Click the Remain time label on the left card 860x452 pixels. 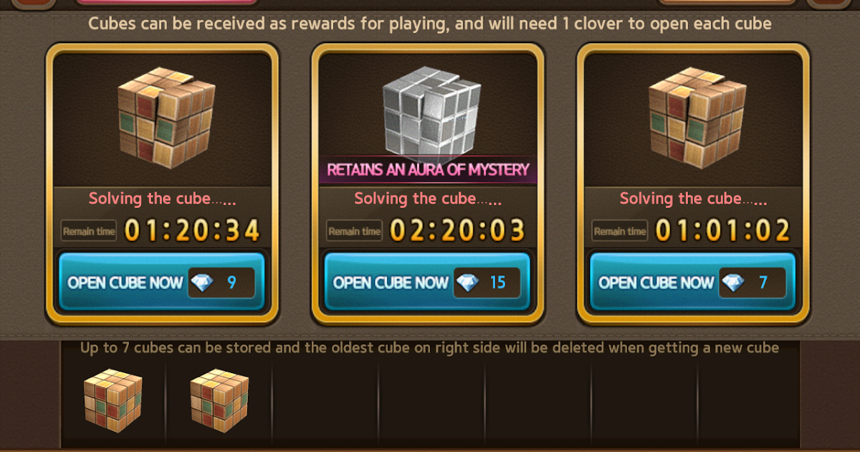click(x=89, y=231)
